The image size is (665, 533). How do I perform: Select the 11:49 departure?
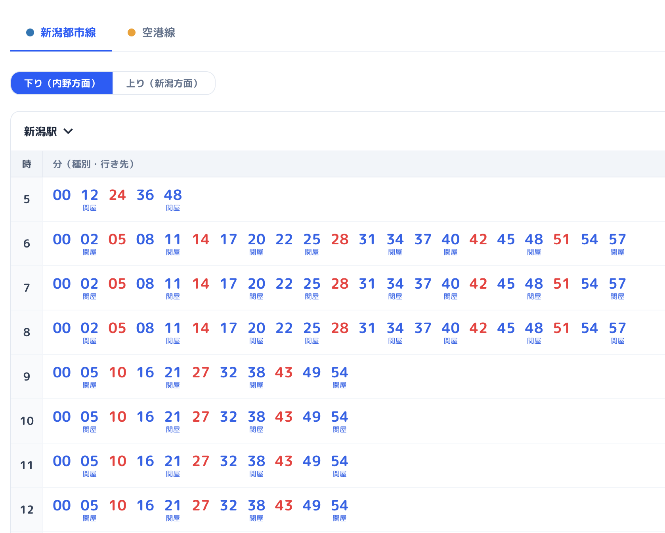tap(312, 461)
